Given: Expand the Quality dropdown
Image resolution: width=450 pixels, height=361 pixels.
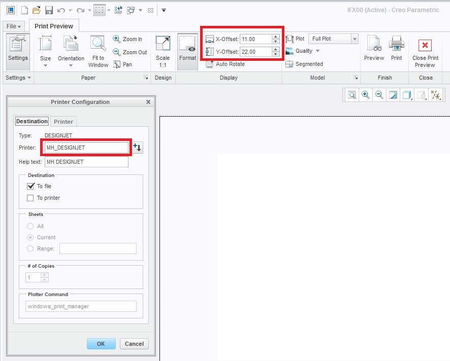Looking at the screenshot, I should [318, 51].
